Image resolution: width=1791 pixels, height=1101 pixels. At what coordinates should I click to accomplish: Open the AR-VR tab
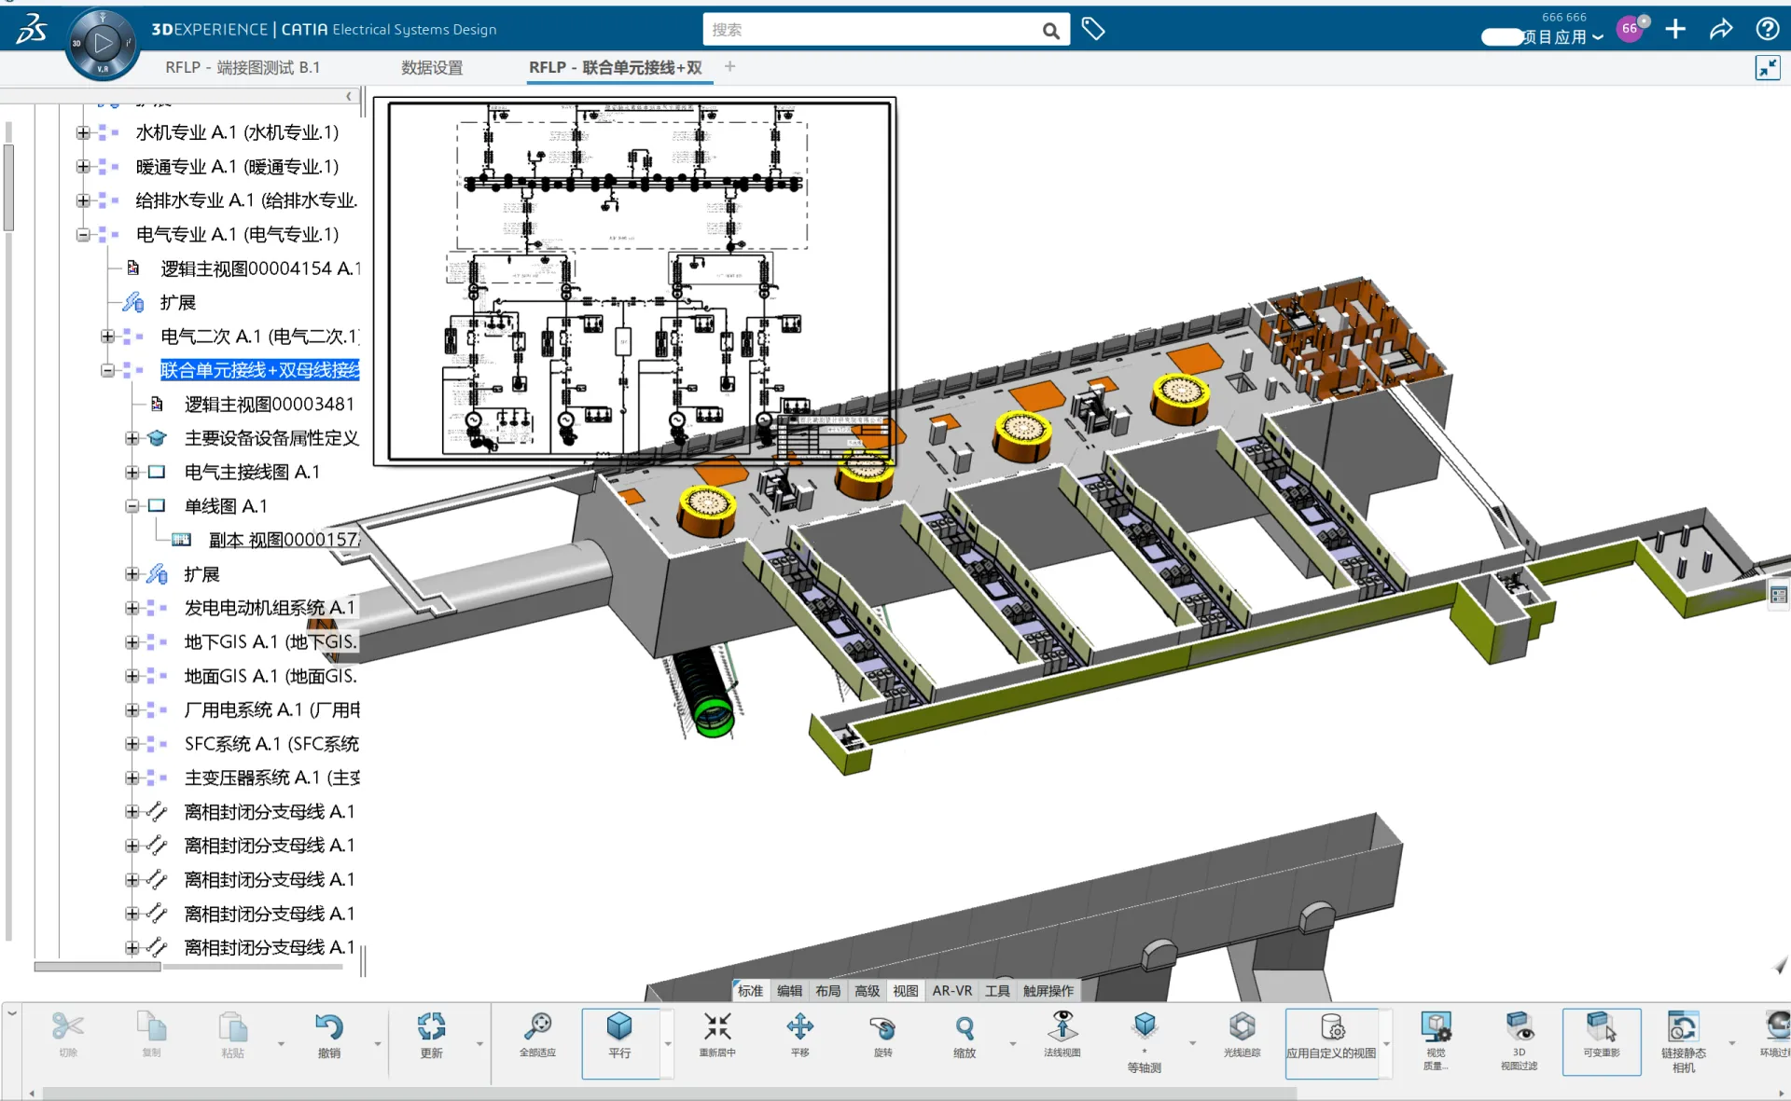coord(951,991)
